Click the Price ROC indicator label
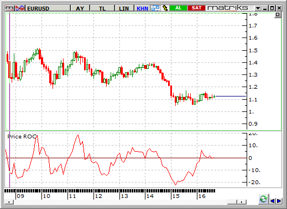 pyautogui.click(x=22, y=137)
